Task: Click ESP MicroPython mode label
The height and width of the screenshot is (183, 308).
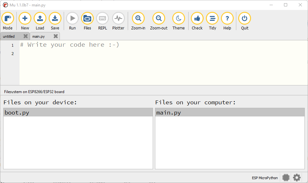Action: [264, 178]
